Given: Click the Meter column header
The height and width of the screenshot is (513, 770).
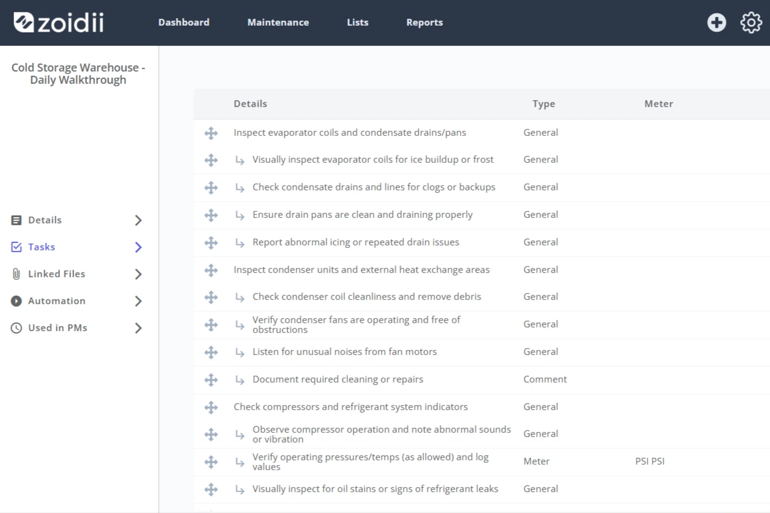Looking at the screenshot, I should click(x=659, y=104).
